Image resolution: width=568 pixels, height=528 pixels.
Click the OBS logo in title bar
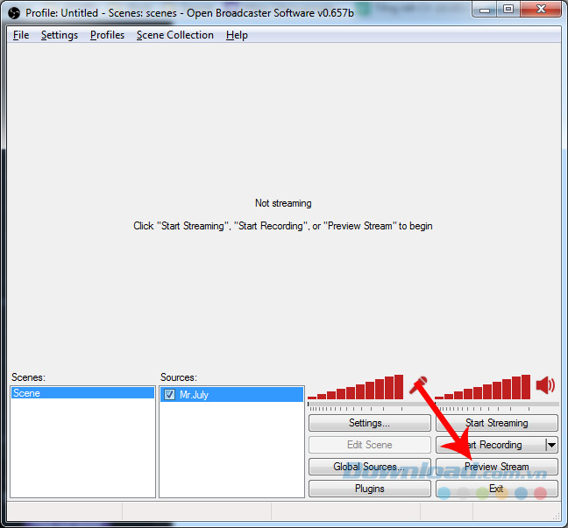click(14, 13)
